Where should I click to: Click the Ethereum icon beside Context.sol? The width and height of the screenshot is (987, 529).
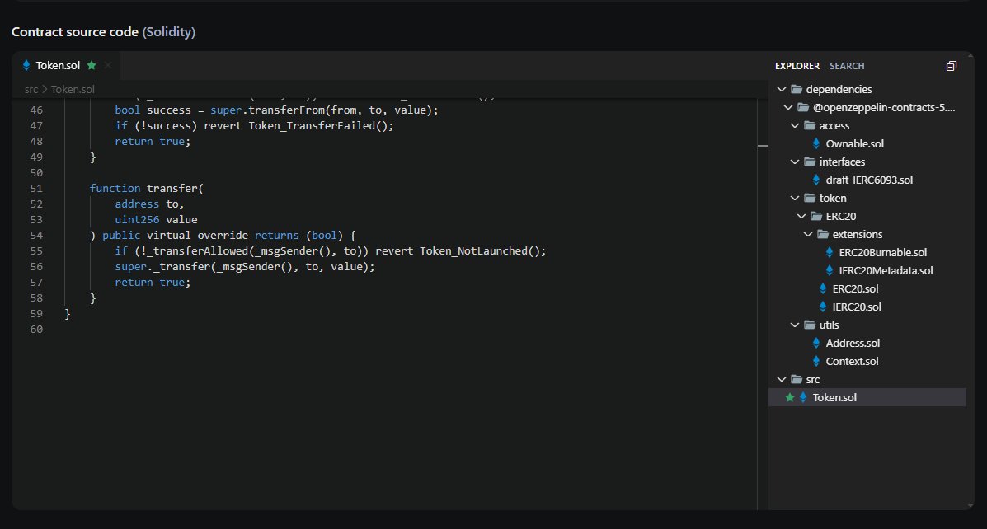point(816,362)
